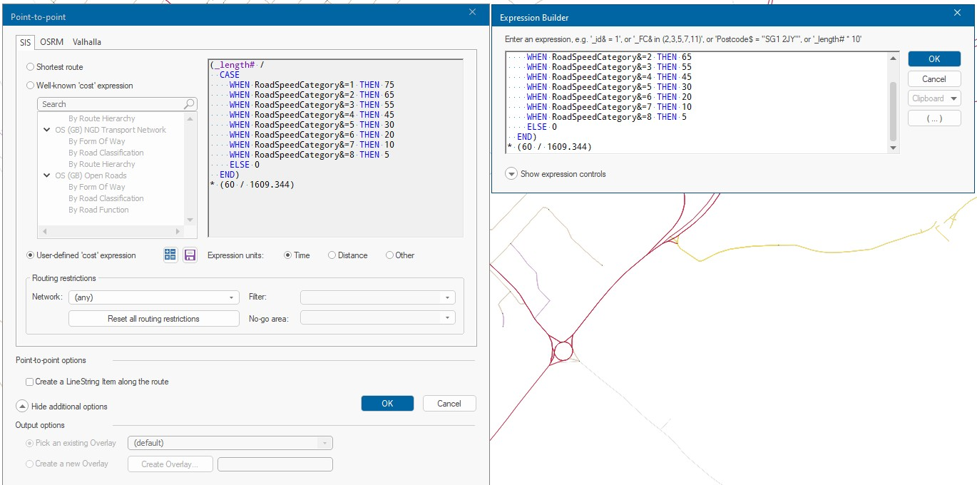977x485 pixels.
Task: Click Cancel in Point-to-point dialog
Action: [x=449, y=403]
